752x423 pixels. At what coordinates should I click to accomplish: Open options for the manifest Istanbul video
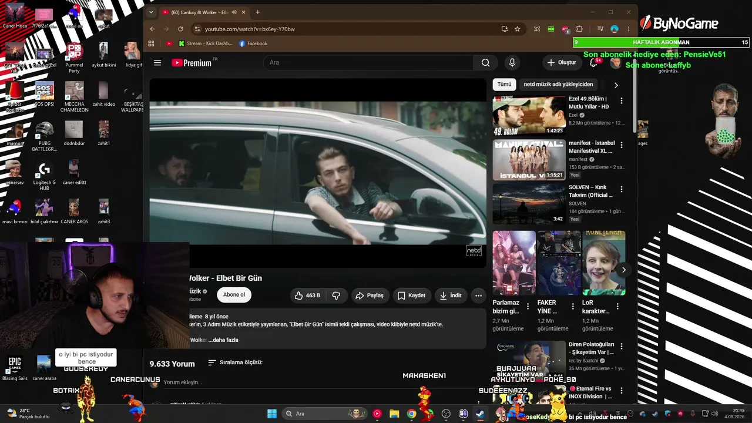pos(622,145)
